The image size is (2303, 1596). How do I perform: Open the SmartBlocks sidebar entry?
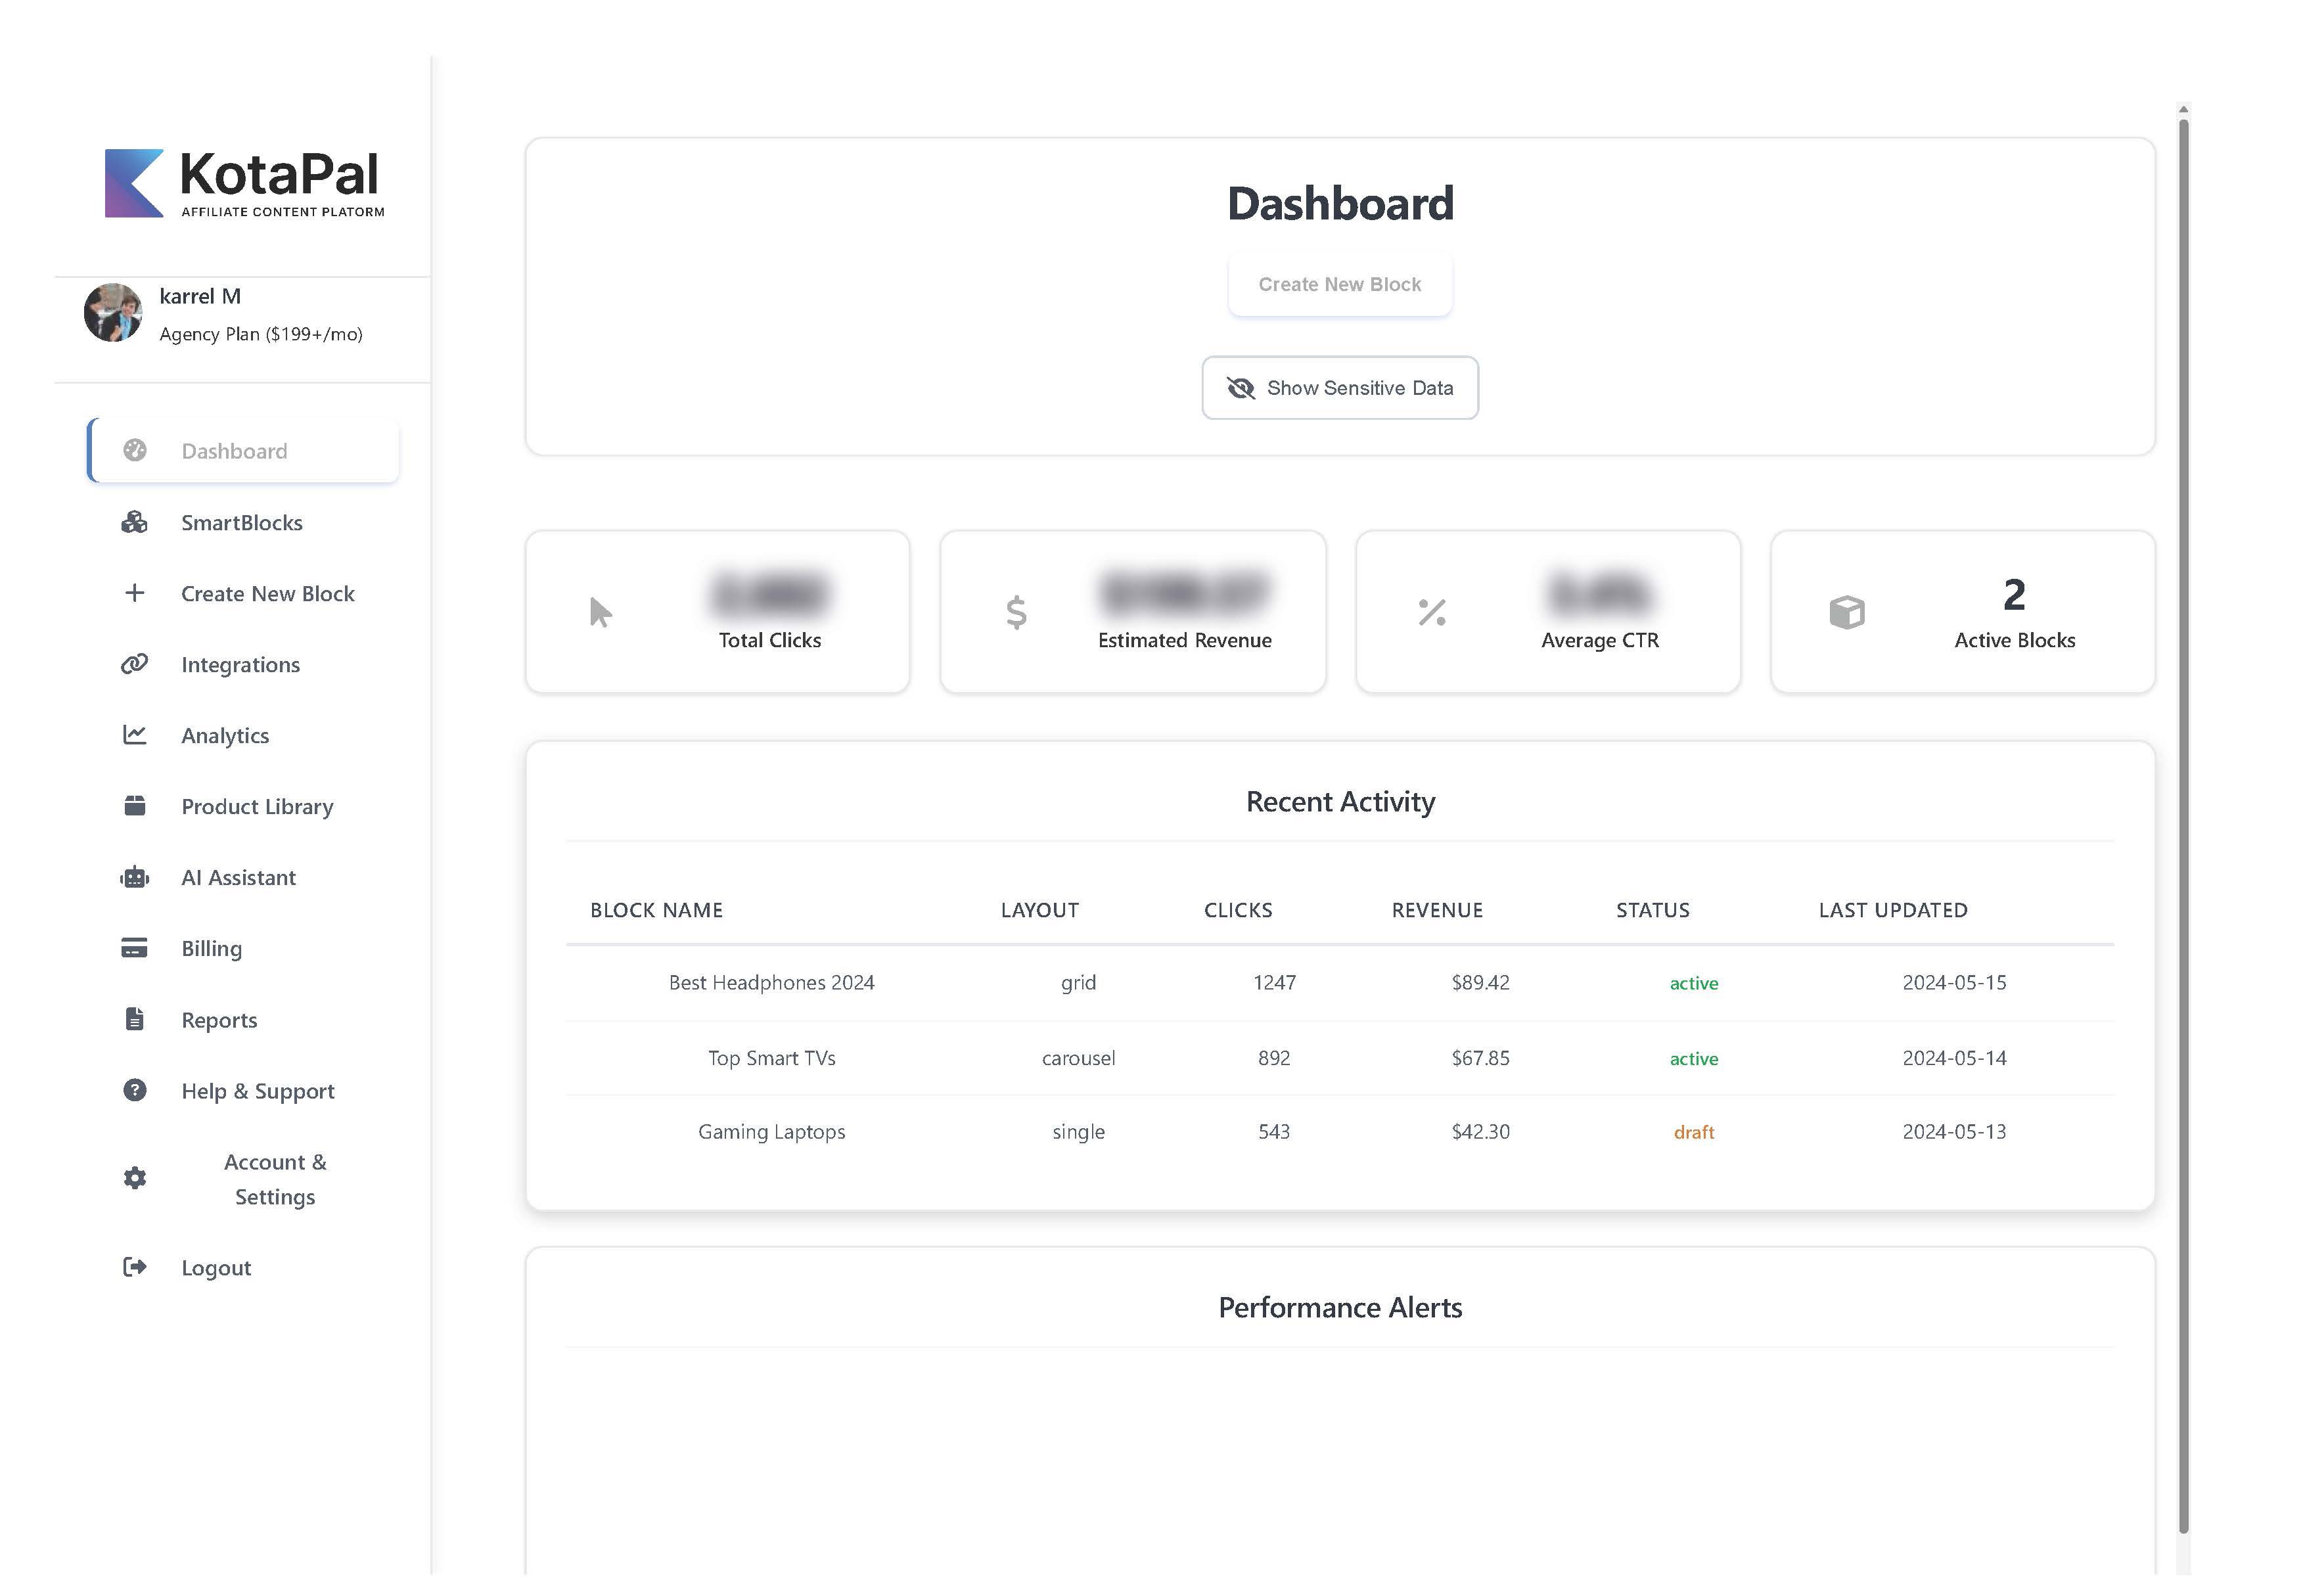tap(242, 522)
